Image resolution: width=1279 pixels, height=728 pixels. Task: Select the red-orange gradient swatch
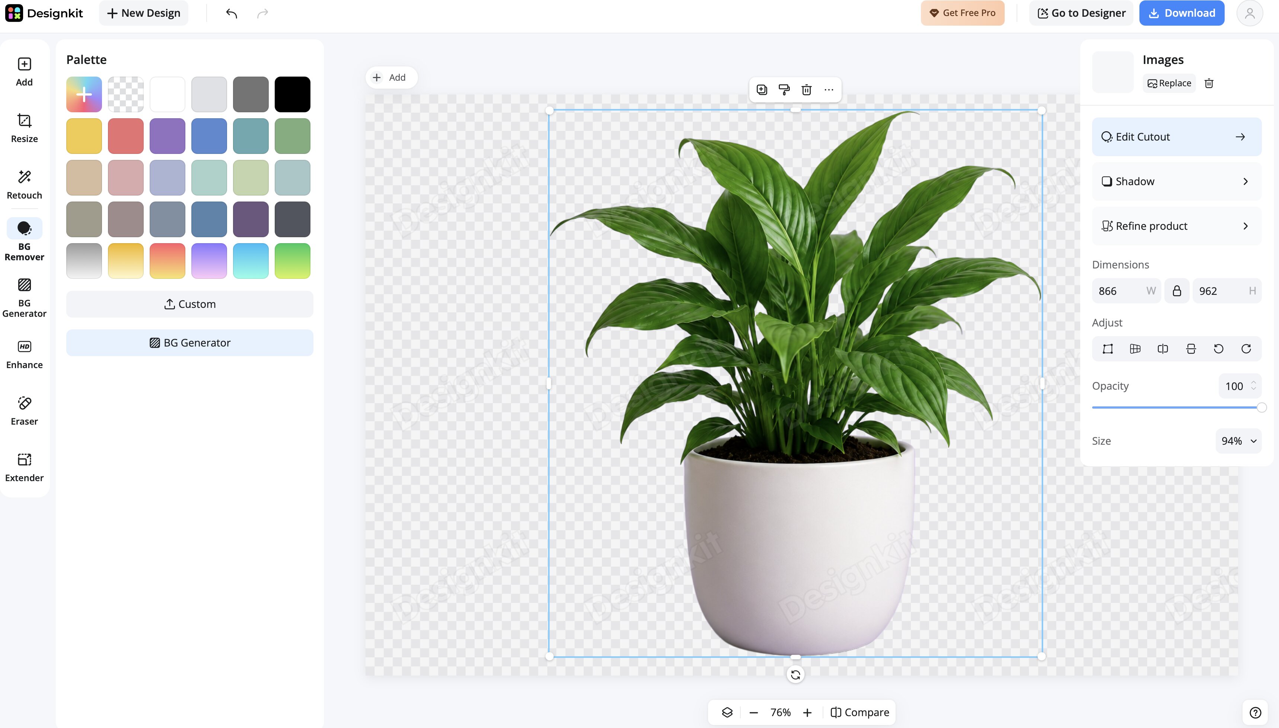coord(168,261)
